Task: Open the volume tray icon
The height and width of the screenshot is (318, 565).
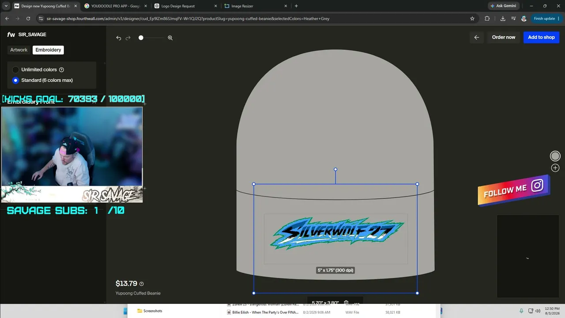Action: pos(538,311)
